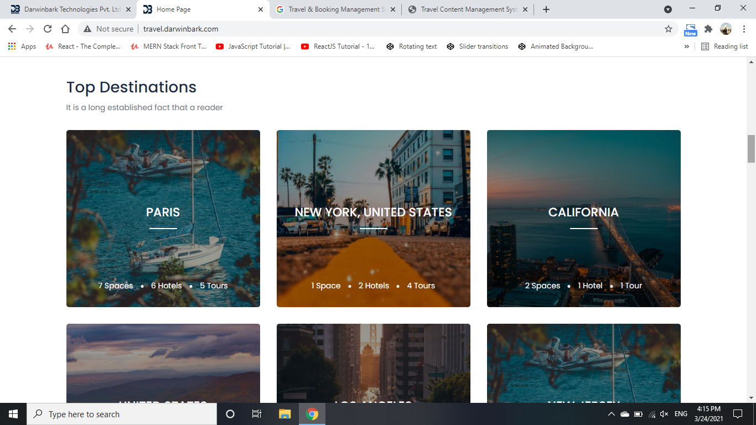Expand the hidden bookmarks overflow chevron
This screenshot has width=756, height=425.
687,46
